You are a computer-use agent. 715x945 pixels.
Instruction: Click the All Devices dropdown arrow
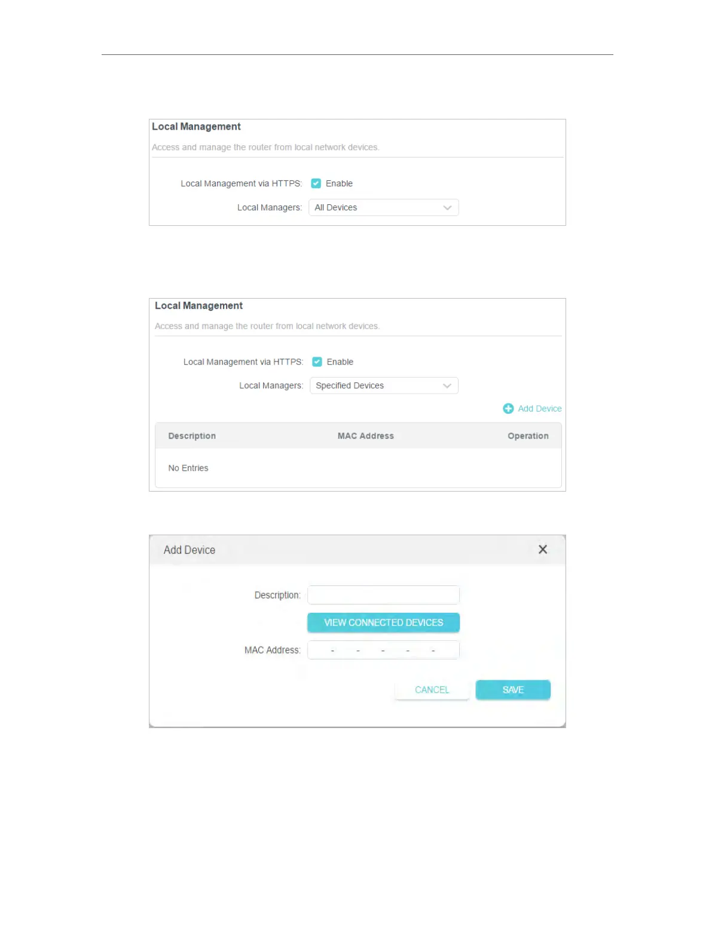coord(447,208)
